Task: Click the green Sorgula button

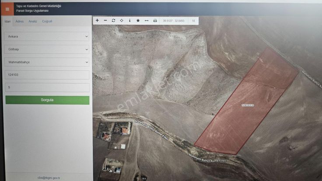Action: 47,100
